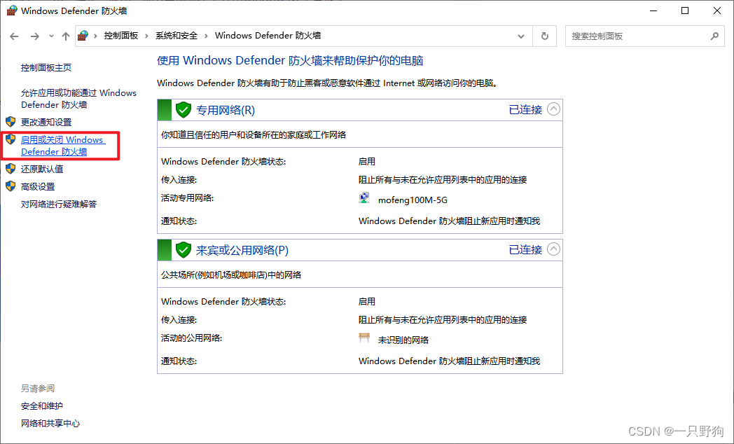Open 安全和维护 link
Image resolution: width=734 pixels, height=444 pixels.
point(41,406)
